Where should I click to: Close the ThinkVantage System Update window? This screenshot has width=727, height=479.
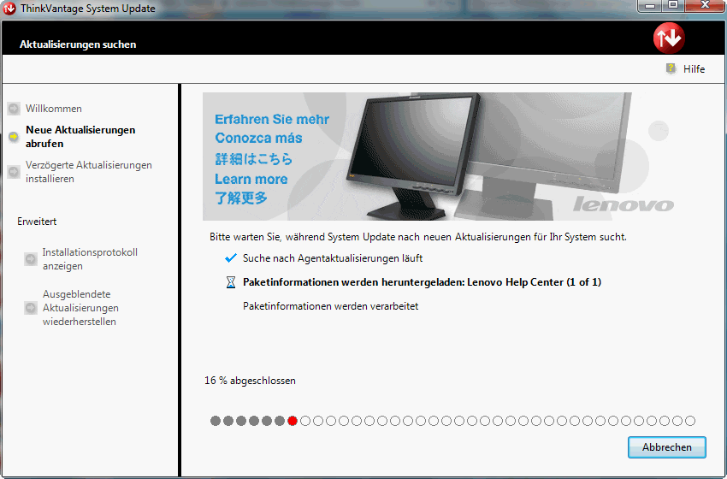pos(704,6)
